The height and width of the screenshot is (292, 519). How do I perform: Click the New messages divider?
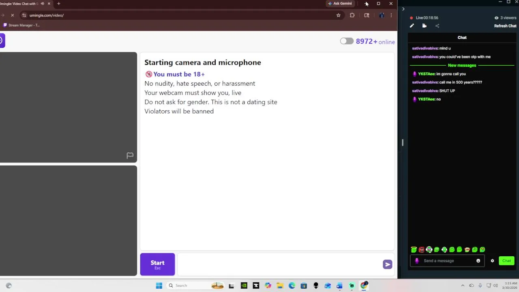[462, 65]
